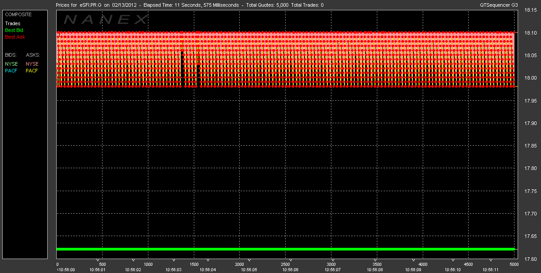
Task: Select the "Trades" legend entry
Action: 13,23
